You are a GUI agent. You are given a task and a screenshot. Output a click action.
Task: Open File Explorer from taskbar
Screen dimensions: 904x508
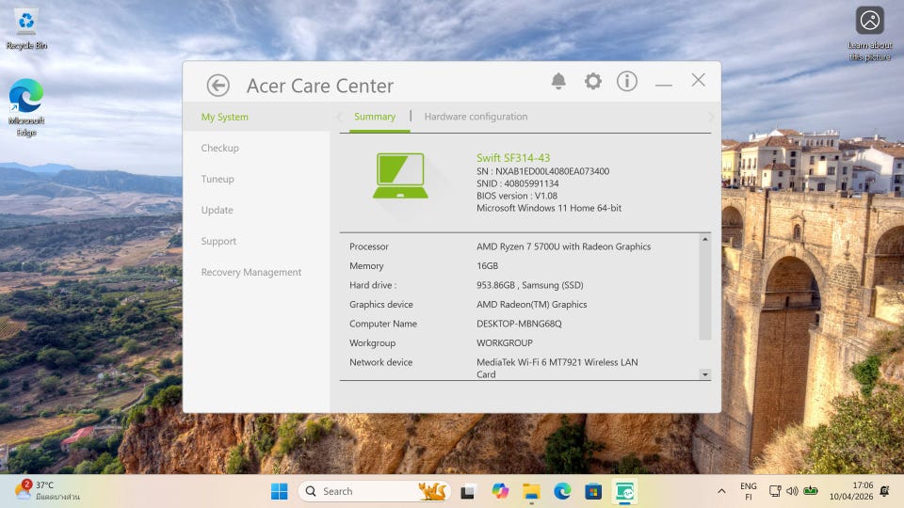pos(531,491)
